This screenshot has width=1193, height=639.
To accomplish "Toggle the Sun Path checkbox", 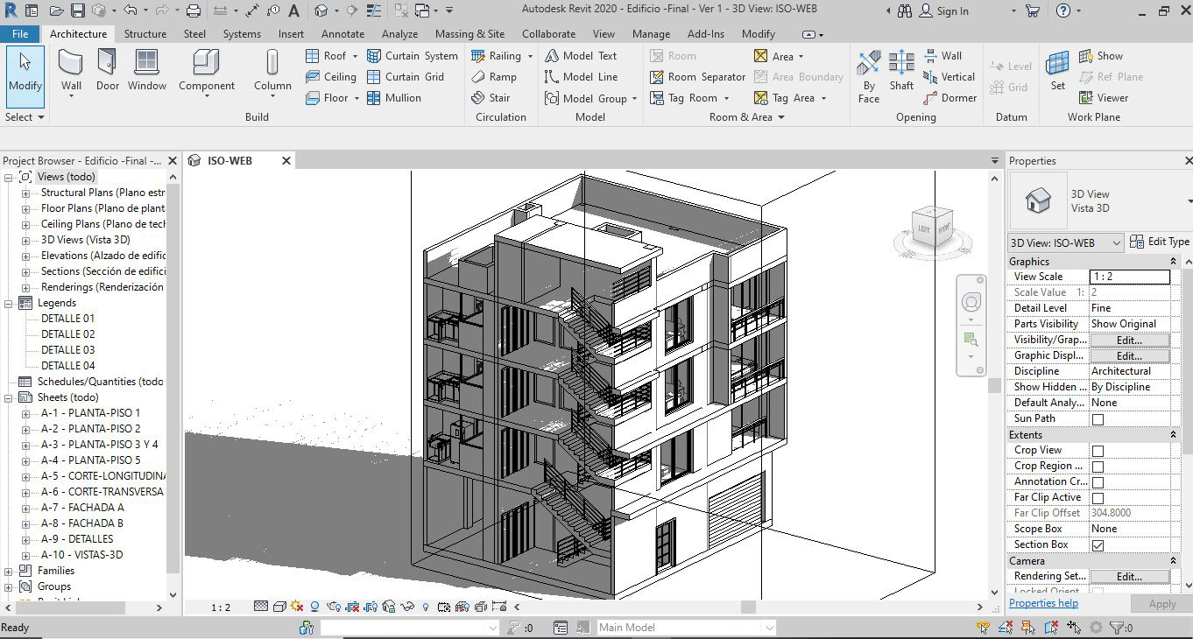I will 1098,419.
